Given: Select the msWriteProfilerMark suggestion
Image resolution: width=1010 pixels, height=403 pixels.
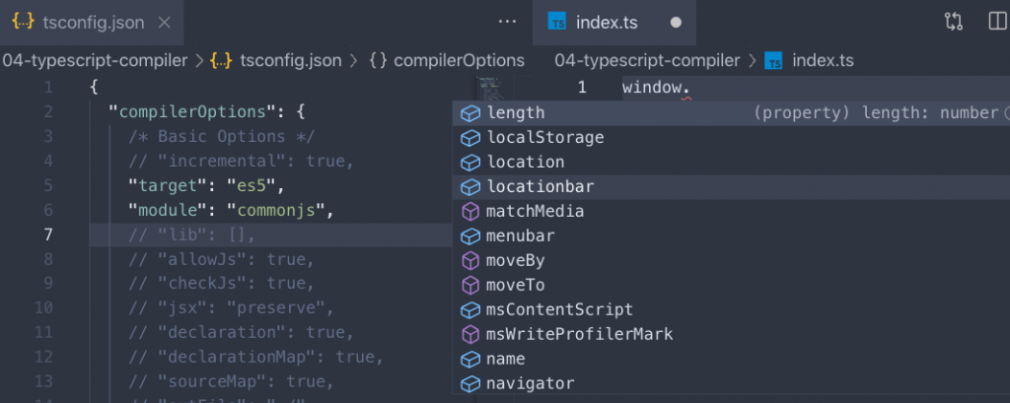Looking at the screenshot, I should (731, 335).
